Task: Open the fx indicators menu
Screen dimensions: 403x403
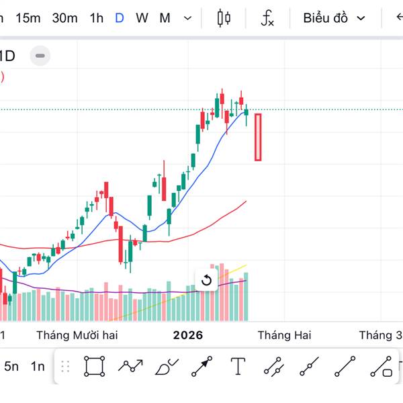Action: 267,18
